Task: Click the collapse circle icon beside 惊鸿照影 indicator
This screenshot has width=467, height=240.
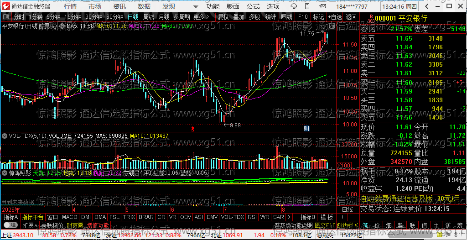Action: [4, 172]
